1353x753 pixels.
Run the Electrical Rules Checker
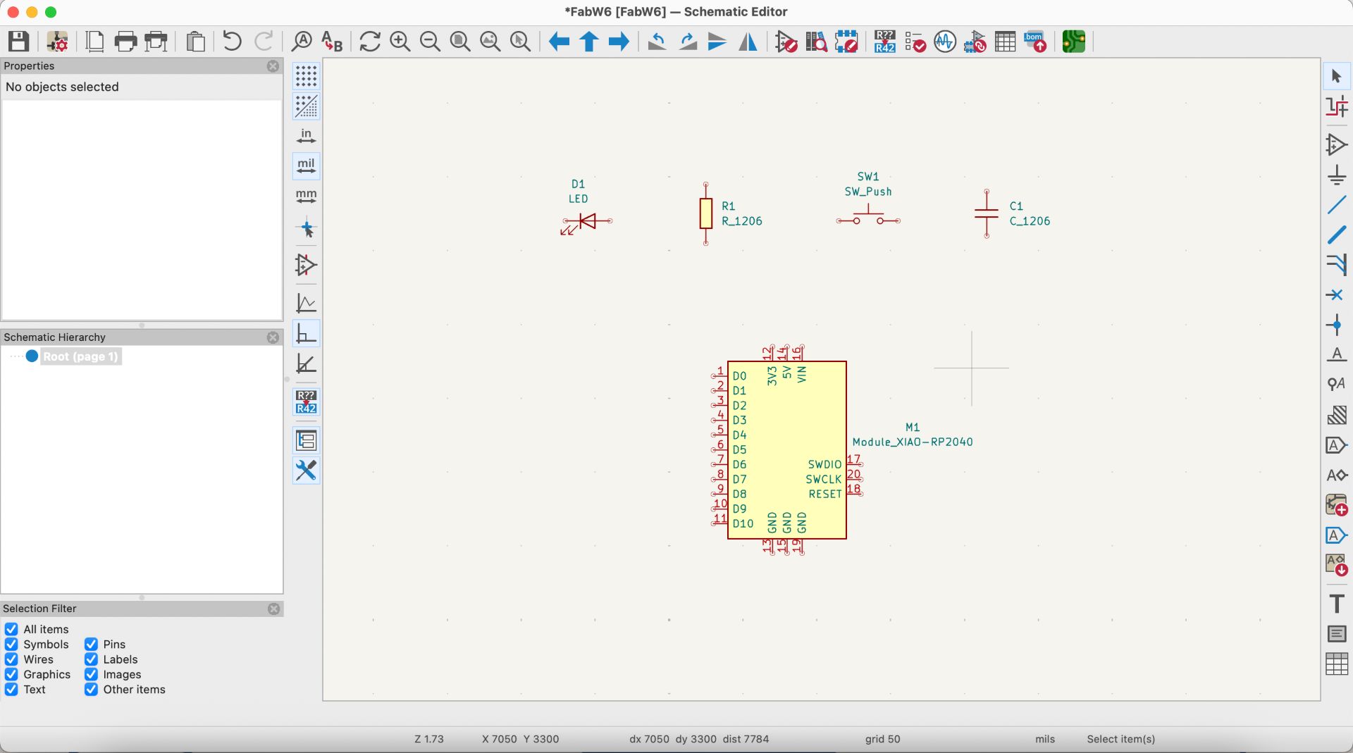[915, 42]
